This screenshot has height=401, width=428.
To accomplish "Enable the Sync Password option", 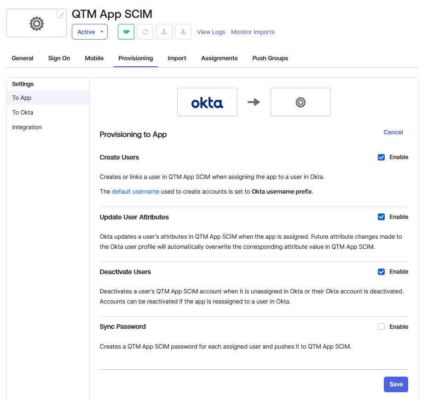I will point(381,327).
